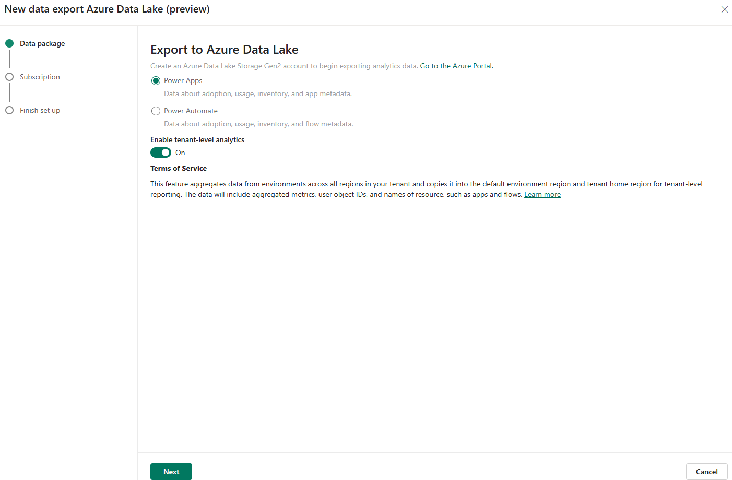
Task: Open the Learn more link
Action: coord(542,194)
